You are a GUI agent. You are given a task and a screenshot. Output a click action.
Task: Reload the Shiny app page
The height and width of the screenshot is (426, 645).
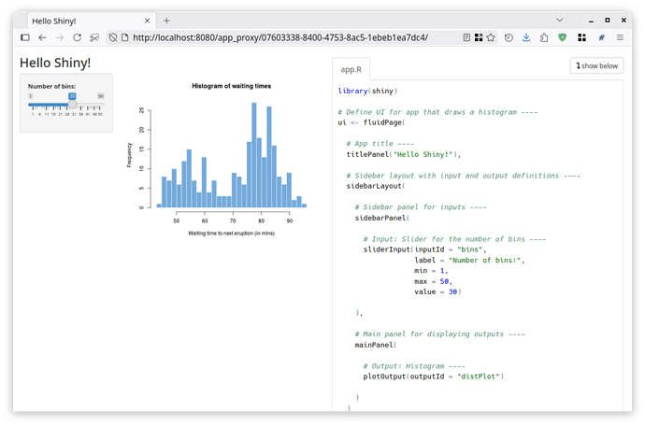tap(79, 37)
